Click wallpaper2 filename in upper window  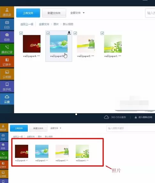pos(86,56)
